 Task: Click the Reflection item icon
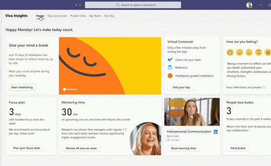[170, 67]
